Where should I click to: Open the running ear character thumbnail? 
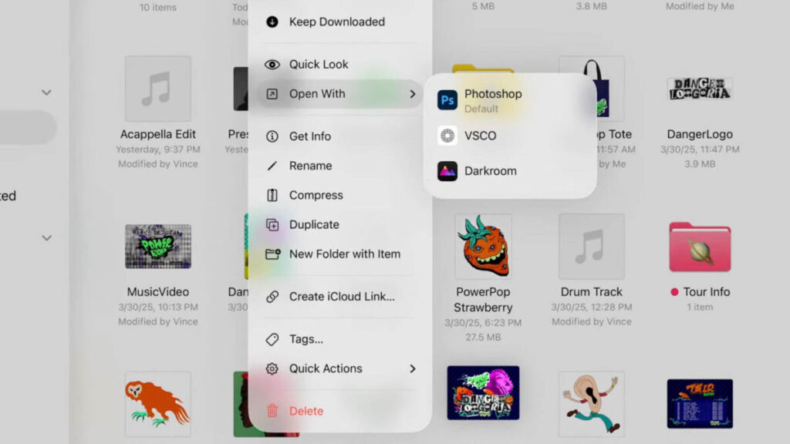pyautogui.click(x=592, y=404)
